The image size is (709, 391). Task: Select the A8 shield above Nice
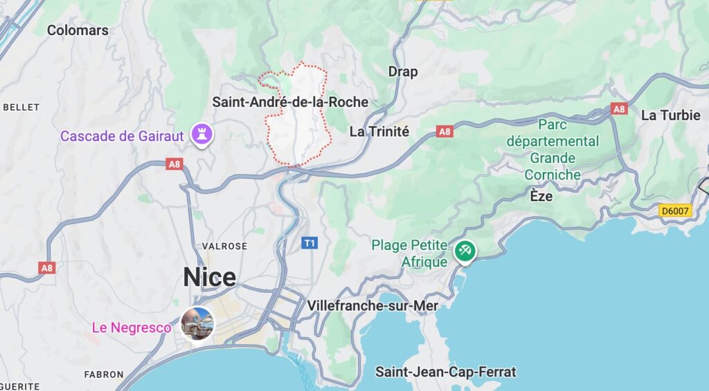coord(174,164)
